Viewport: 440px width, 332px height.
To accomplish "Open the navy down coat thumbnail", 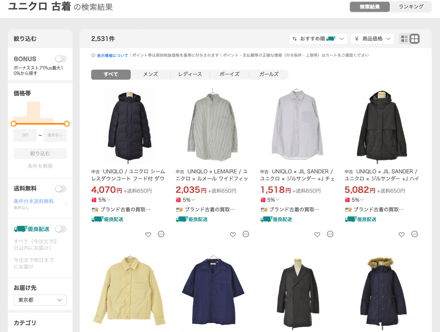I will 129,126.
